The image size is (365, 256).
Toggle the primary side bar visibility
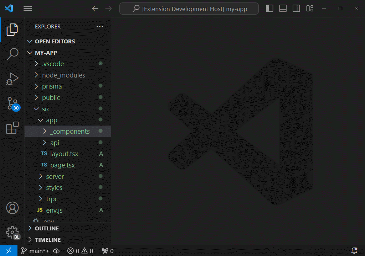coord(269,9)
